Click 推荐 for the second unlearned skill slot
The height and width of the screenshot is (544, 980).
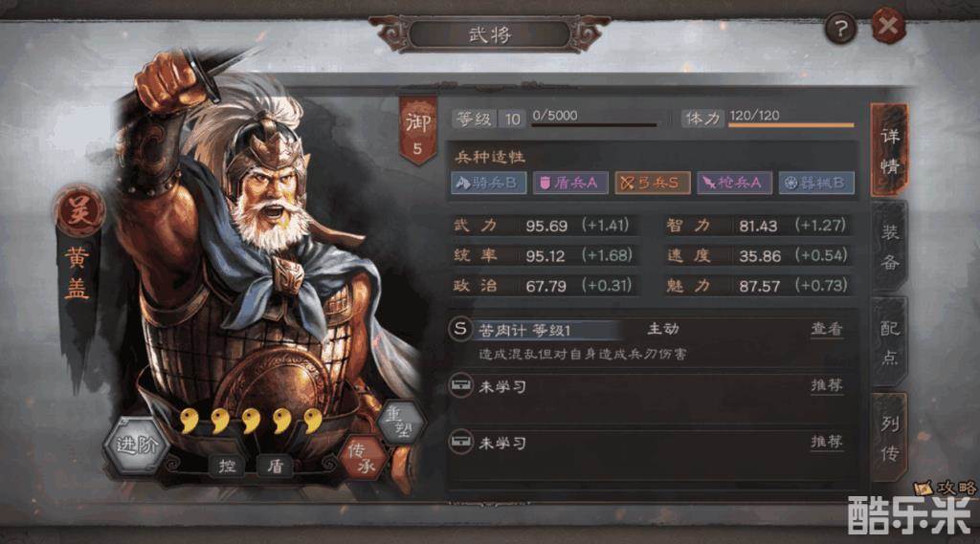click(x=826, y=442)
